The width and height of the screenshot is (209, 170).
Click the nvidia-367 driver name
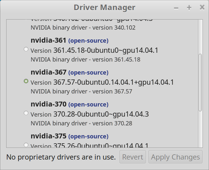point(49,72)
